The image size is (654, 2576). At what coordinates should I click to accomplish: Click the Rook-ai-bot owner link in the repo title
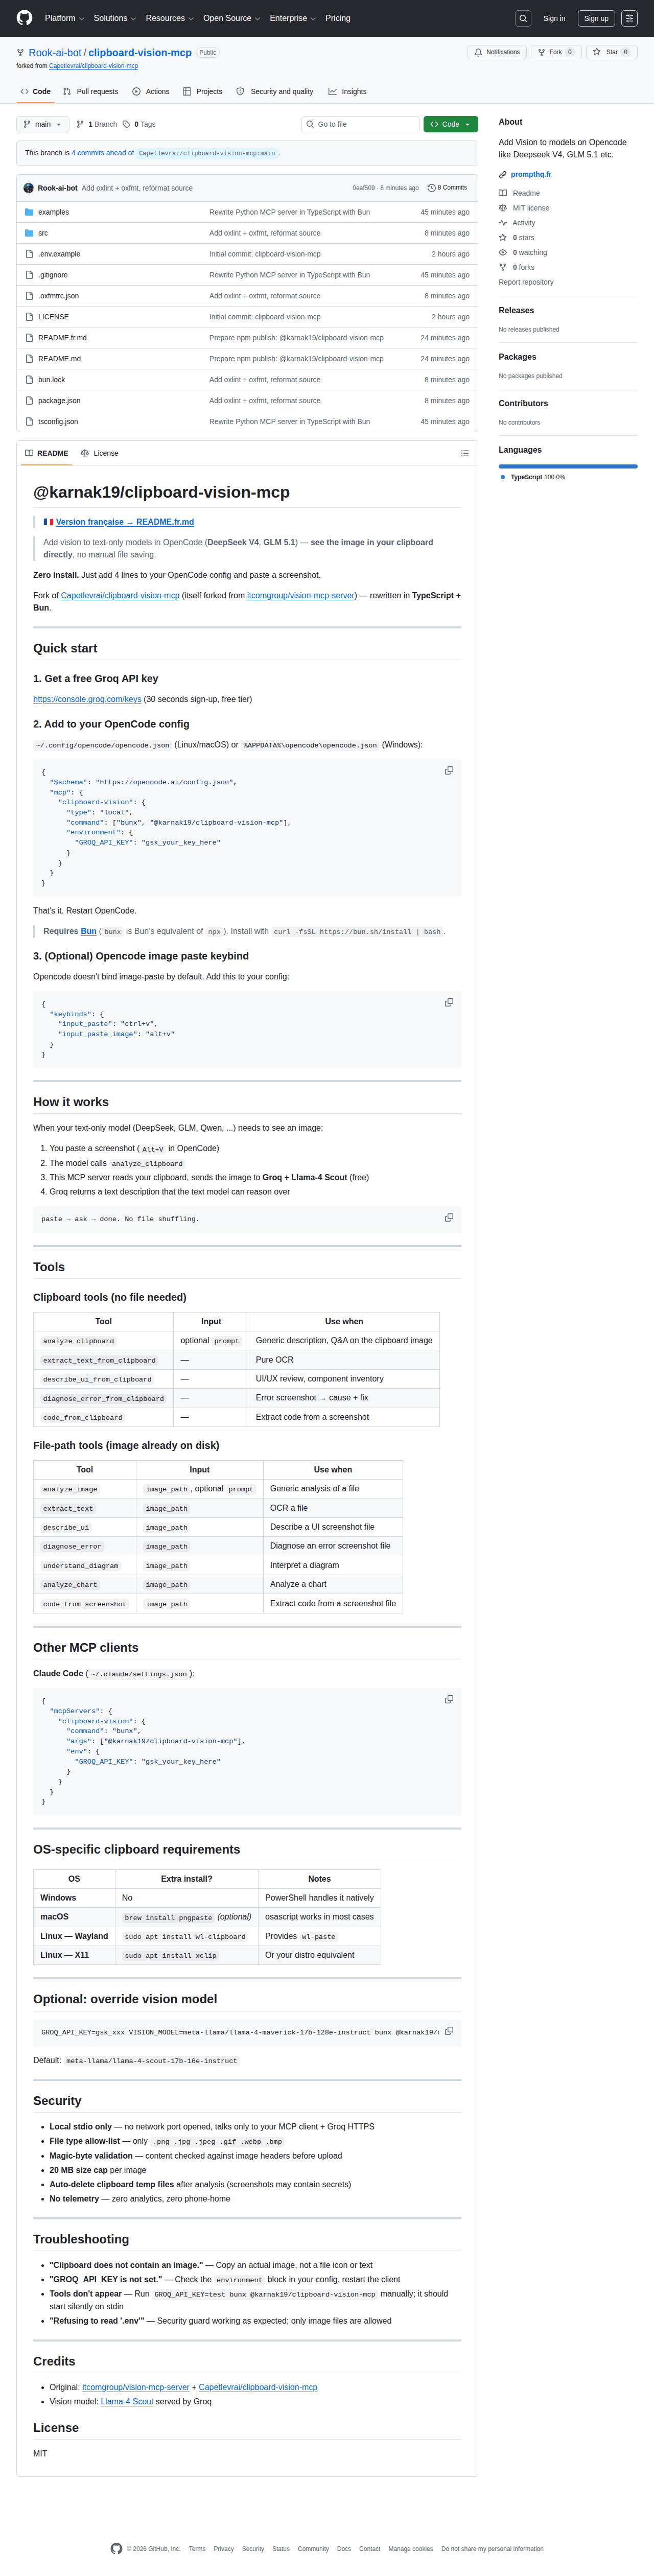[x=55, y=53]
